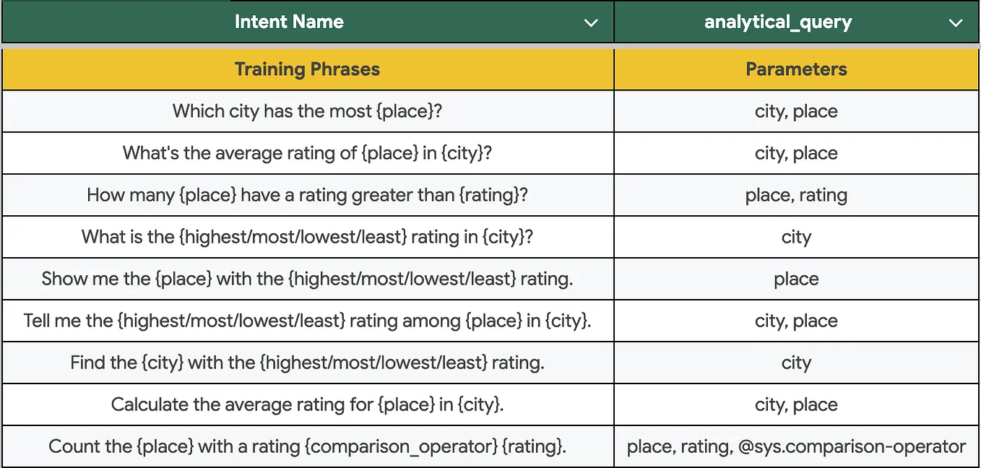Select the city parameter cell
The width and height of the screenshot is (981, 468).
(795, 237)
